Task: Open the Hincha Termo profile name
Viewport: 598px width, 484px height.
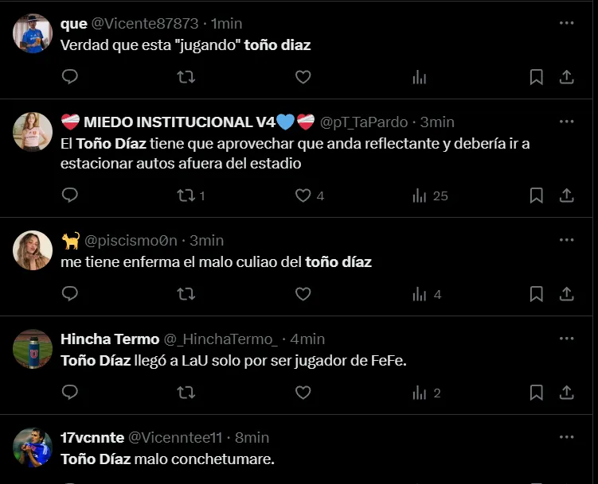Action: pos(110,339)
